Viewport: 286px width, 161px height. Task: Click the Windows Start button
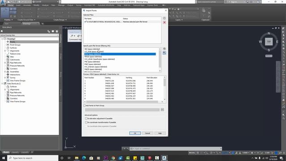[4, 158]
